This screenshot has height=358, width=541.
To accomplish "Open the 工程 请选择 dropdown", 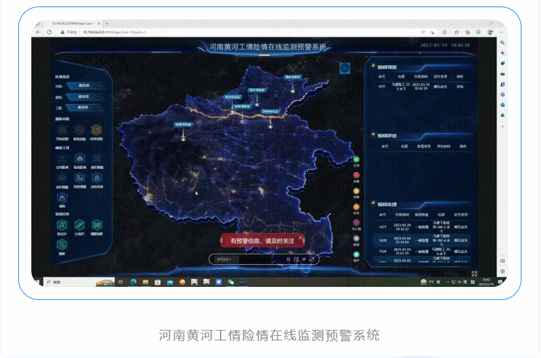I will [x=85, y=108].
